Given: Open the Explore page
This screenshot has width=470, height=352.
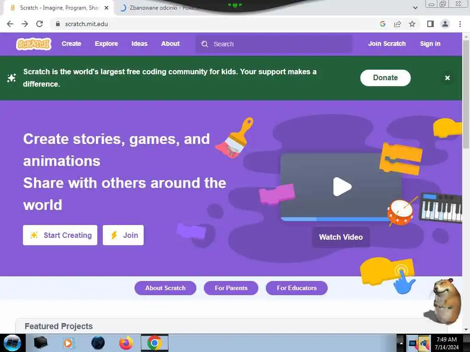Looking at the screenshot, I should point(106,44).
